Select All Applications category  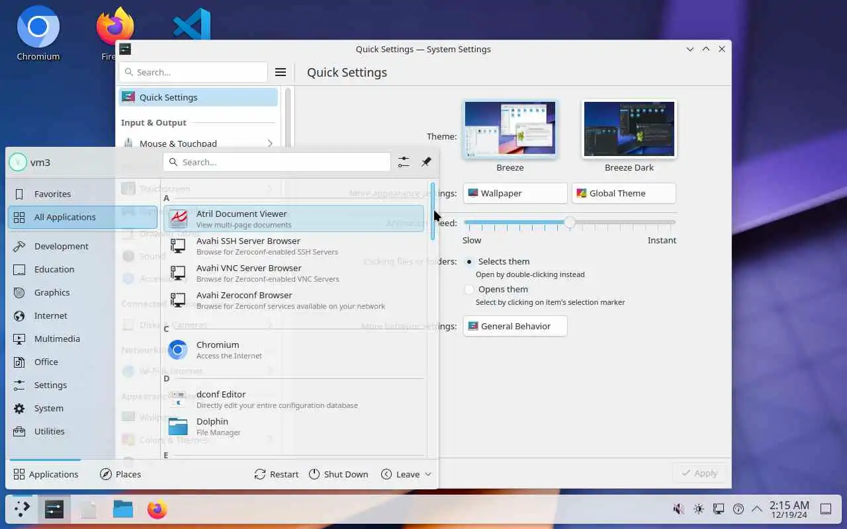83,217
